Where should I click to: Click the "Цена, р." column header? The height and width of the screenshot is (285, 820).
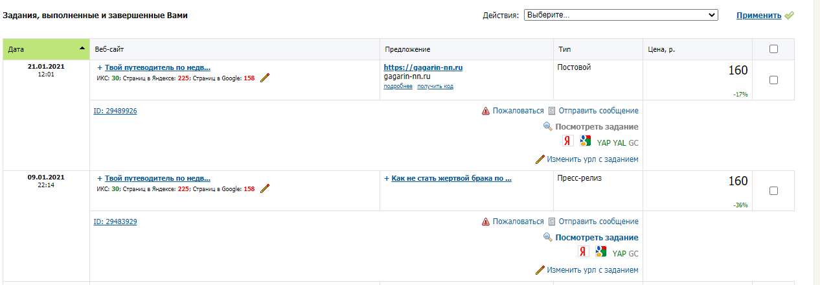pyautogui.click(x=661, y=49)
